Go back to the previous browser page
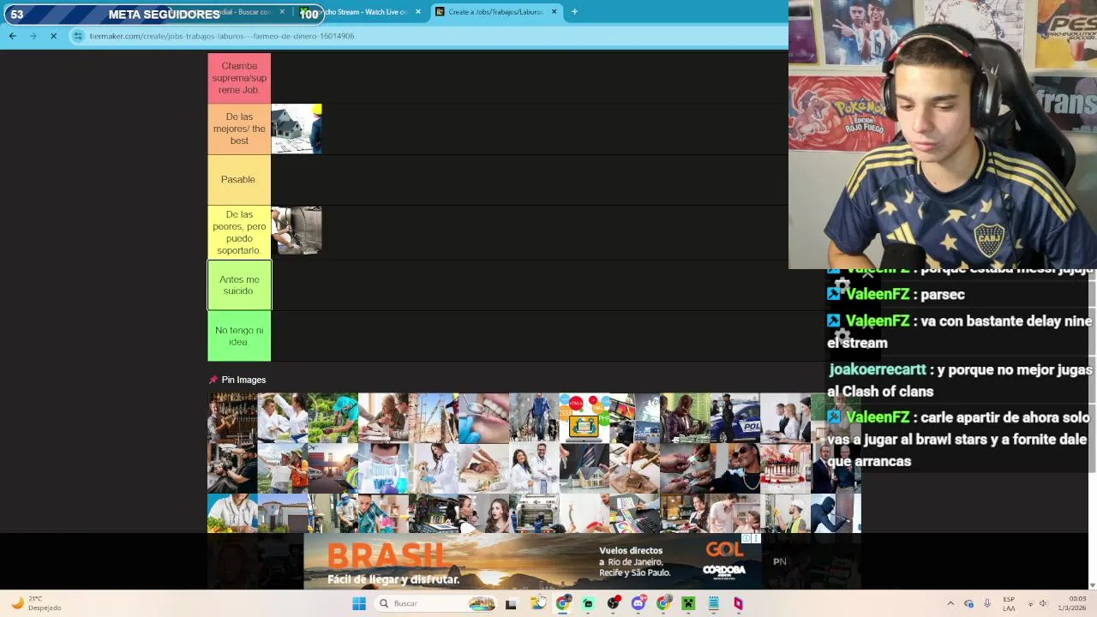The height and width of the screenshot is (617, 1097). [x=12, y=36]
